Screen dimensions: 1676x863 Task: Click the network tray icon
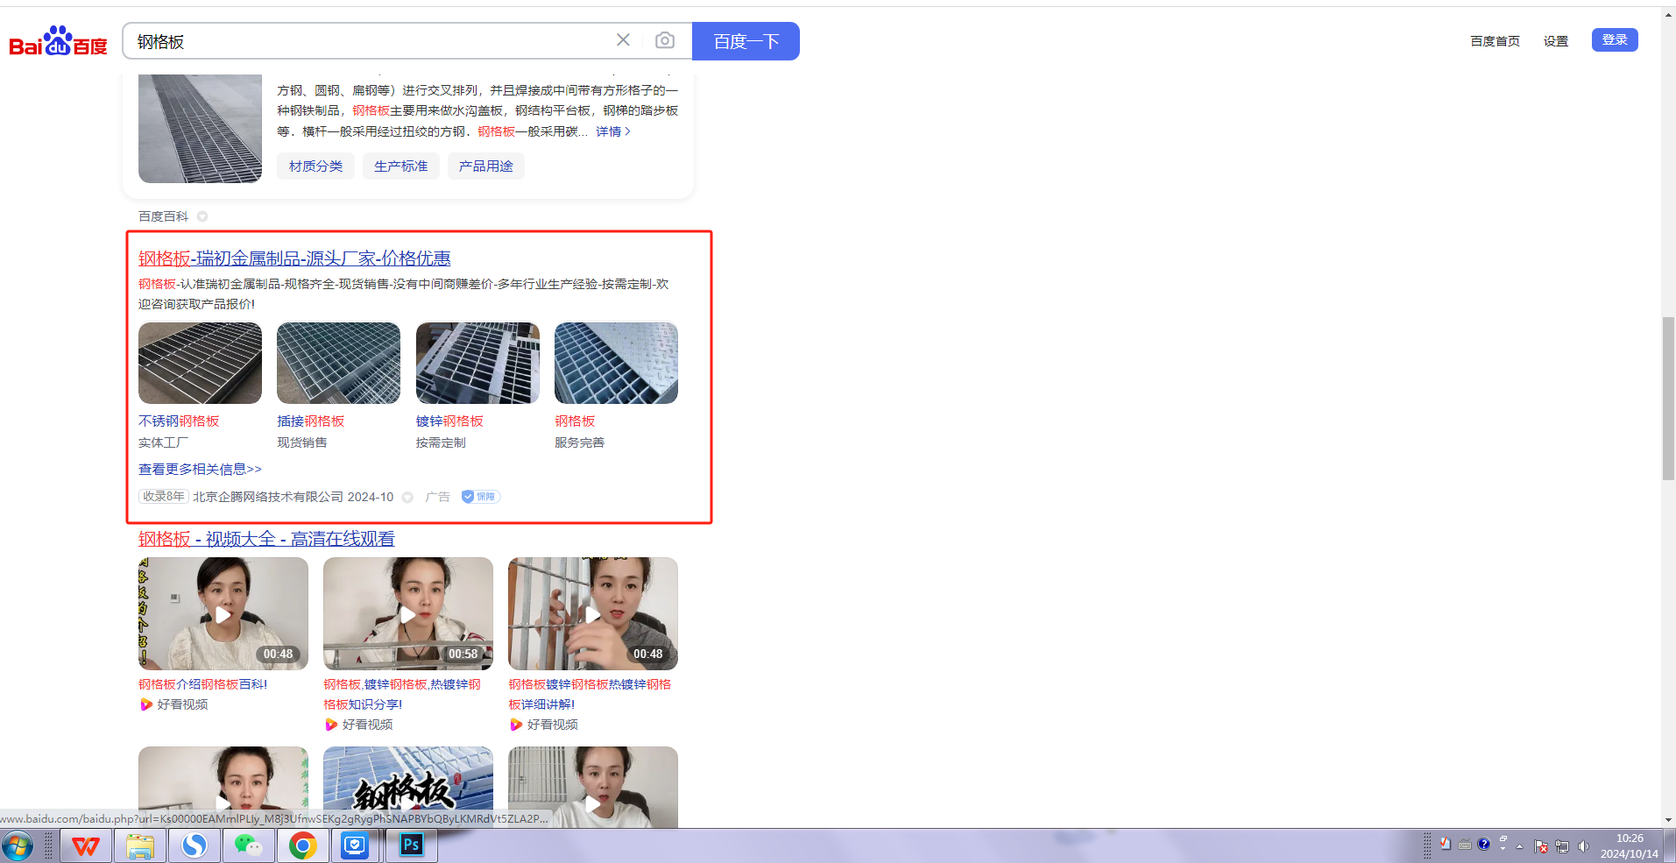[x=1562, y=846]
